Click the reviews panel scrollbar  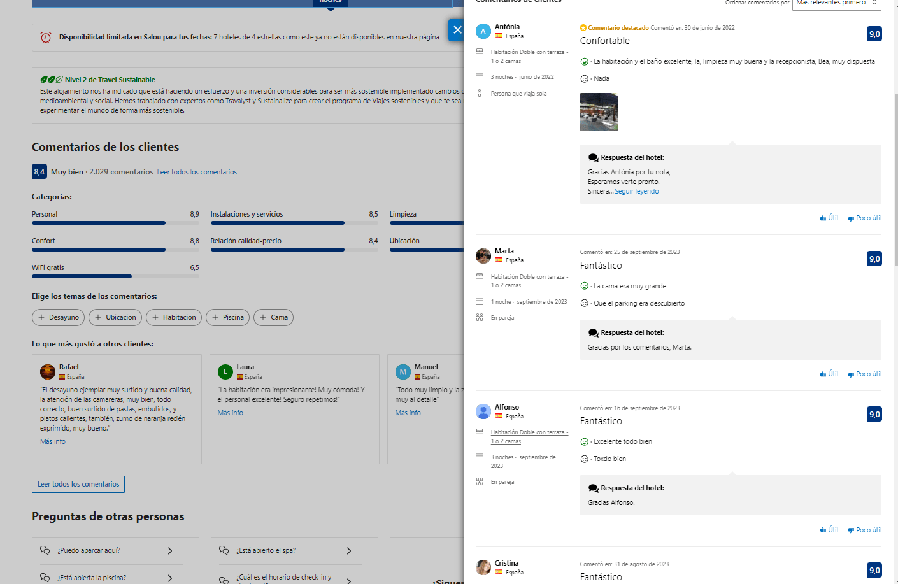click(896, 178)
